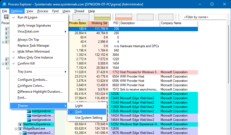This screenshot has height=135, width=231.
Task: Disable the Confirm Kill option
Action: point(39,63)
